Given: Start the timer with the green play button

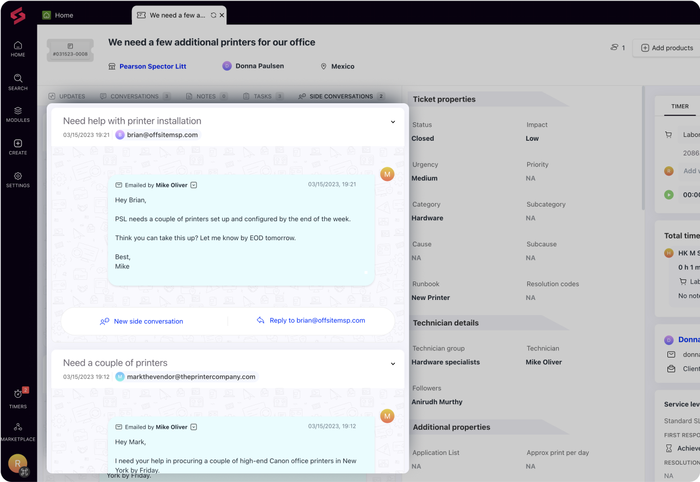Looking at the screenshot, I should click(669, 195).
